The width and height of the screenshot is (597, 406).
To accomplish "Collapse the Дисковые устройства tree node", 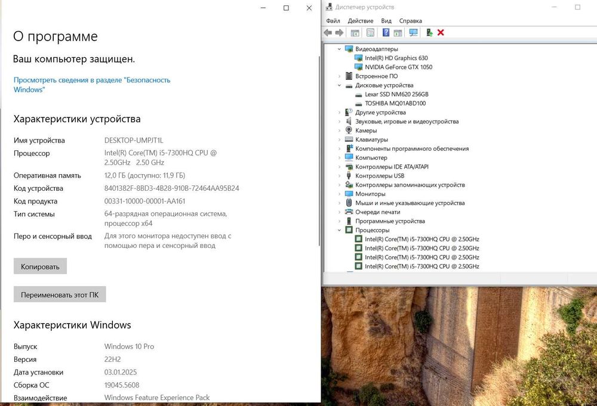I will point(339,85).
